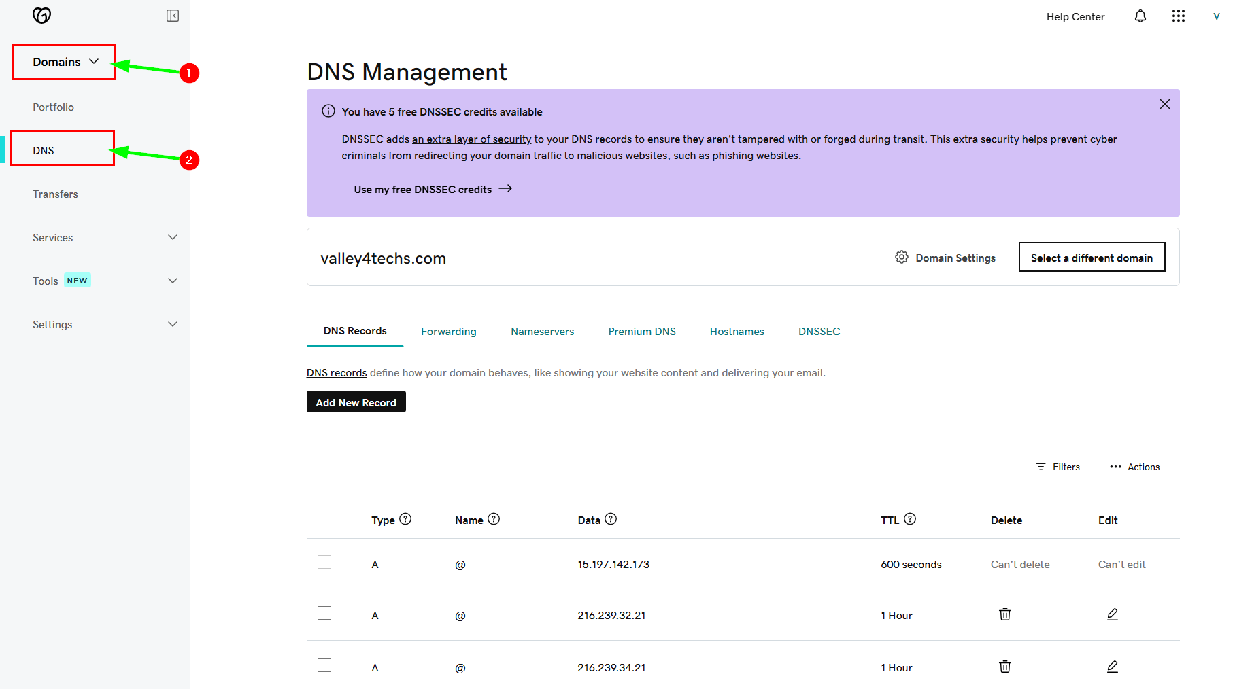Select checkbox for 15.197.142.173 record
The height and width of the screenshot is (689, 1235).
coord(324,562)
